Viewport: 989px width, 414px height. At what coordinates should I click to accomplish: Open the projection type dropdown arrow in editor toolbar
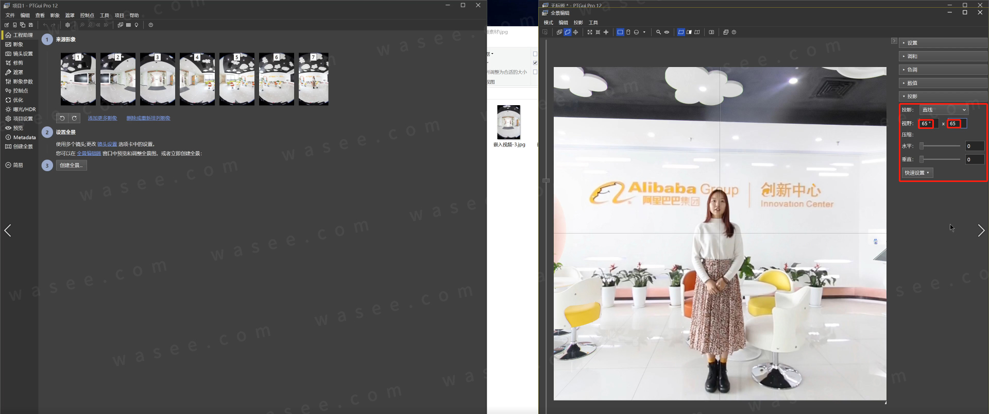click(644, 32)
